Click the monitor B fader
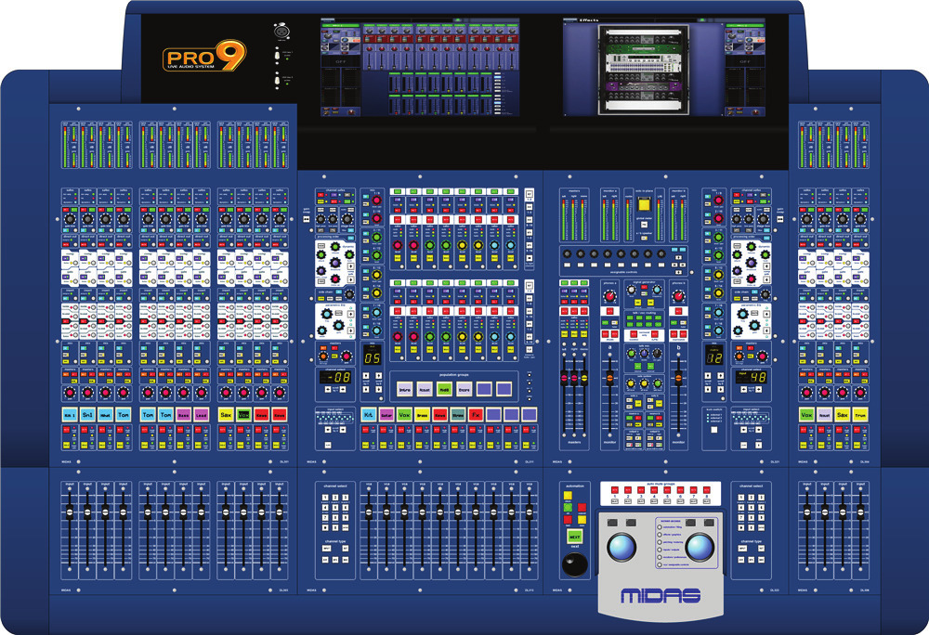The width and height of the screenshot is (929, 635). click(x=678, y=377)
